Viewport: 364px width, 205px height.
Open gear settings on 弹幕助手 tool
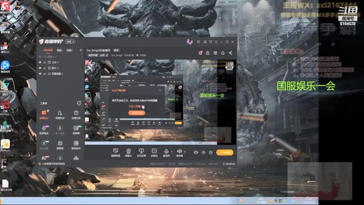click(x=48, y=111)
